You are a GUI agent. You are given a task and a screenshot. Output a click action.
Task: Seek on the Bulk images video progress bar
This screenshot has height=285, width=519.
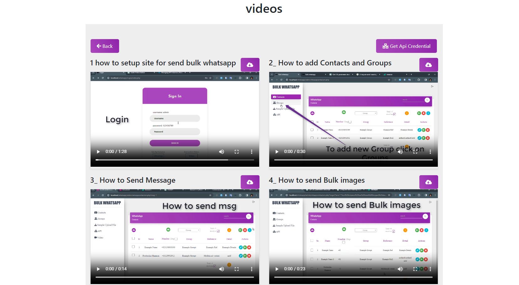[x=354, y=277]
